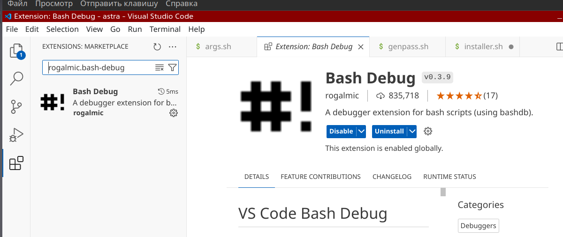Click the v0.3.9 version badge

tap(438, 77)
